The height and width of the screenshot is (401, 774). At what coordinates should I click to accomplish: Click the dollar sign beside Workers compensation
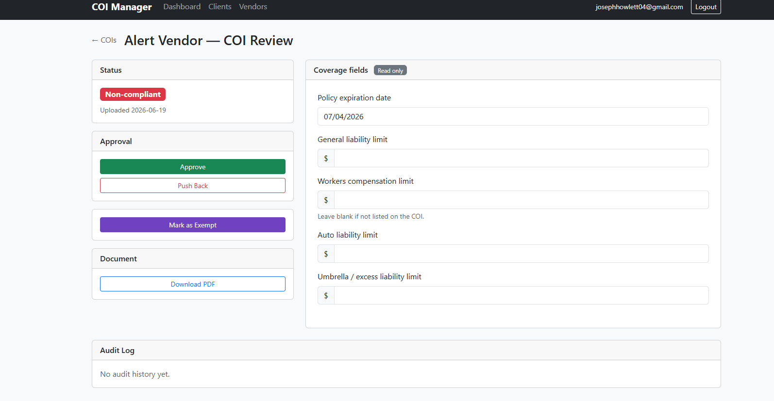(x=326, y=200)
